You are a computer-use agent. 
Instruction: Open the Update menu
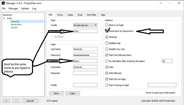click(x=25, y=9)
